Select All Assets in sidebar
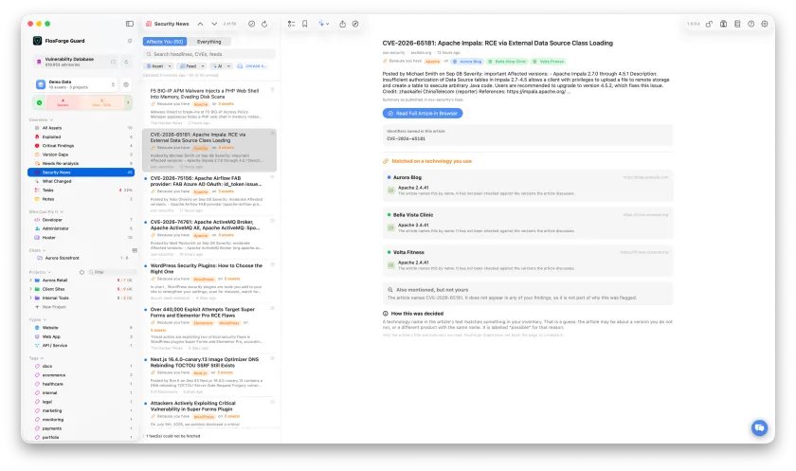The image size is (796, 471). pos(81,128)
